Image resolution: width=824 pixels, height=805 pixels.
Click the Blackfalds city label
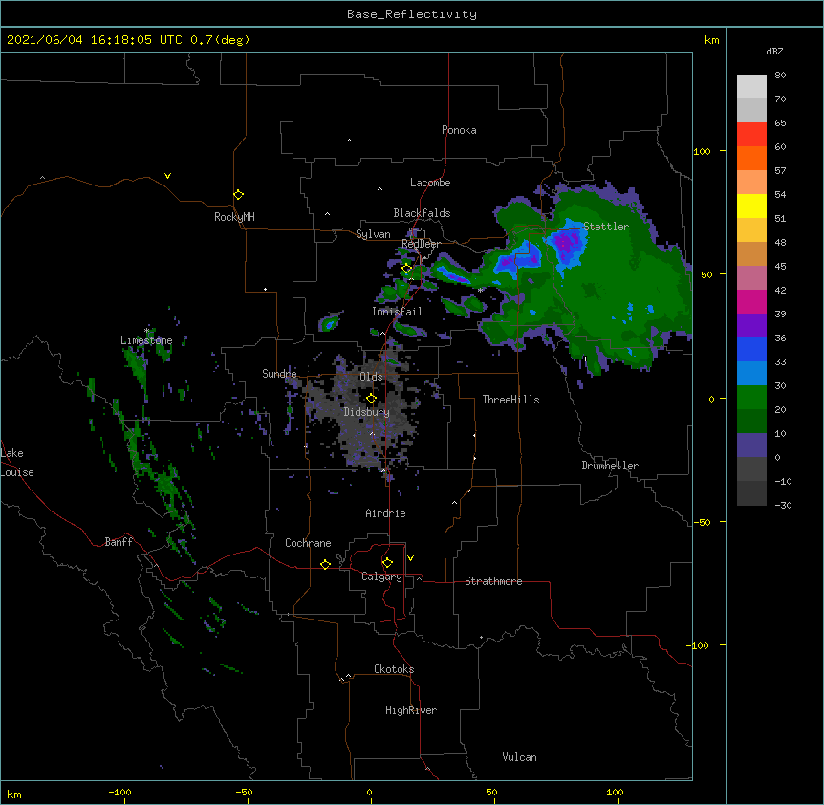[422, 213]
